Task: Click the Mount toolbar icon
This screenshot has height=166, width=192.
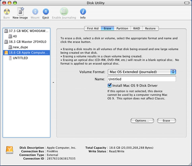Action: [x=35, y=12]
